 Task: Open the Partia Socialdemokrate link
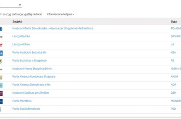point(26,109)
